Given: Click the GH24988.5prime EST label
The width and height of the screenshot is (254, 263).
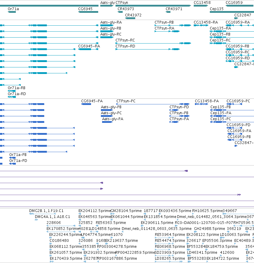Looking at the screenshot, I should [209, 229].
